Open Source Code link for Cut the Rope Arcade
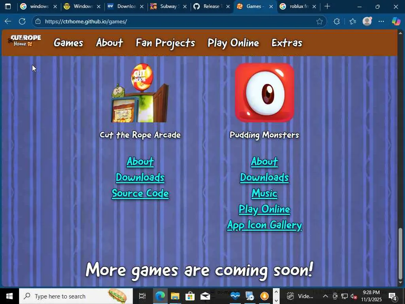The image size is (405, 304). point(140,193)
